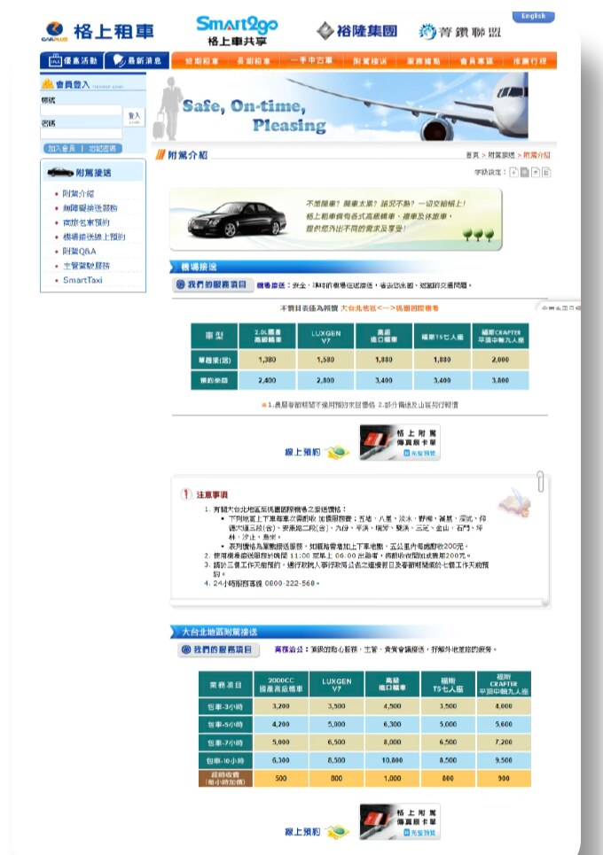Focus the 帳號 account input field

tap(82, 111)
